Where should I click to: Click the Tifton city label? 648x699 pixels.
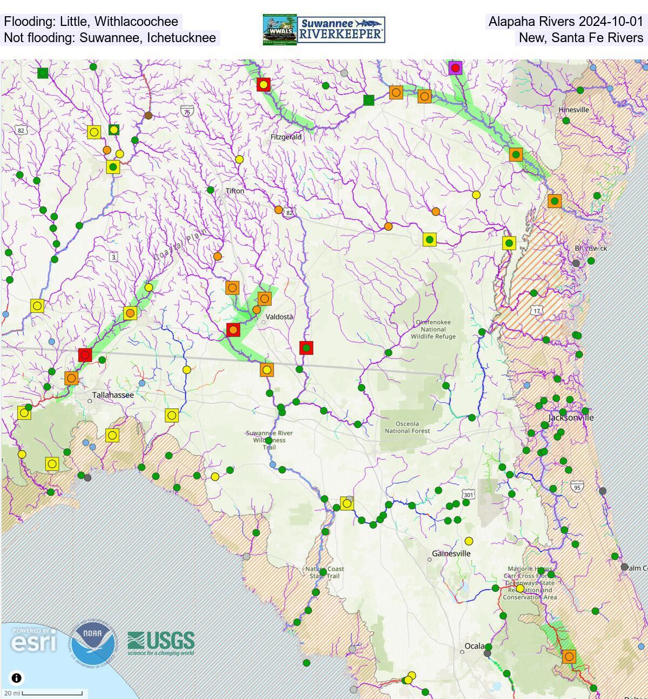(x=235, y=191)
